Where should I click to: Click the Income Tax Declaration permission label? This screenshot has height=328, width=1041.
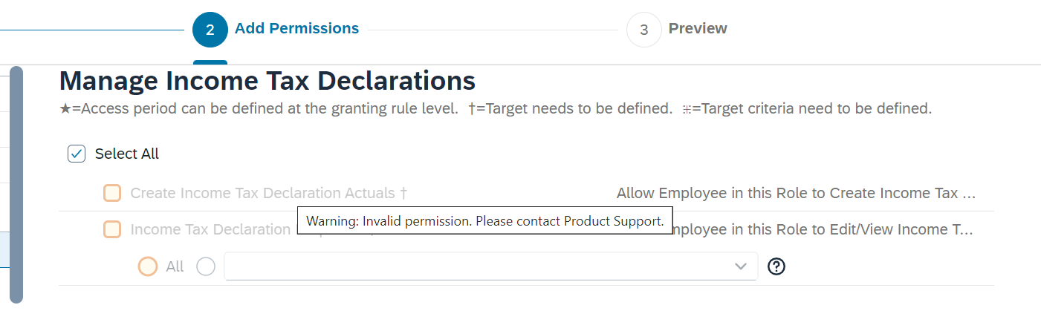pyautogui.click(x=211, y=229)
